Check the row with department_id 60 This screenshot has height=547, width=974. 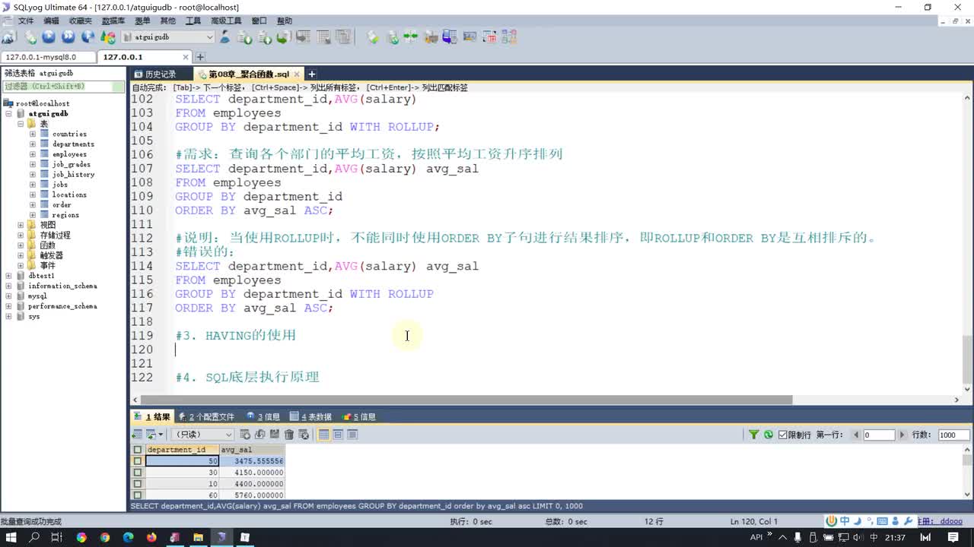[x=138, y=495]
